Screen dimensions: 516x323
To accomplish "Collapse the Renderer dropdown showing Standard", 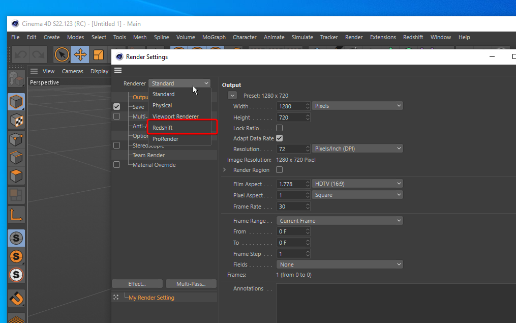I will point(179,83).
